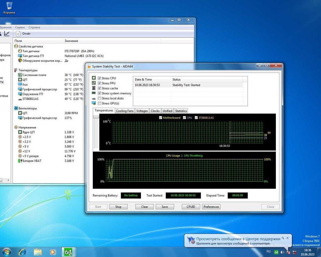Screen dimensions: 321x257
Task: Click the Значение column header
Action: coord(112,41)
